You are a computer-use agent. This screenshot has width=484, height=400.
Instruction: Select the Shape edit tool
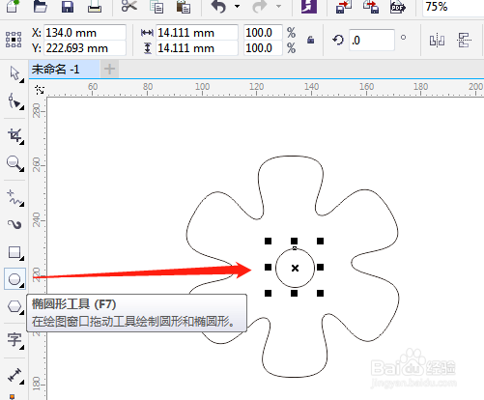pyautogui.click(x=14, y=101)
